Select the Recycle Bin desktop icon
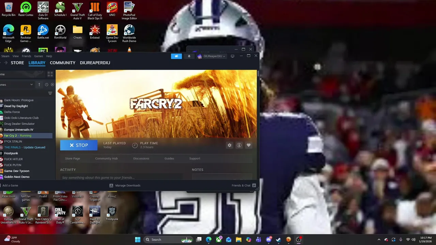The image size is (436, 245). (9, 10)
